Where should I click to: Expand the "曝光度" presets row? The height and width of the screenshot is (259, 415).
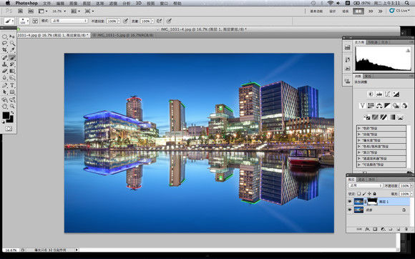(381, 140)
